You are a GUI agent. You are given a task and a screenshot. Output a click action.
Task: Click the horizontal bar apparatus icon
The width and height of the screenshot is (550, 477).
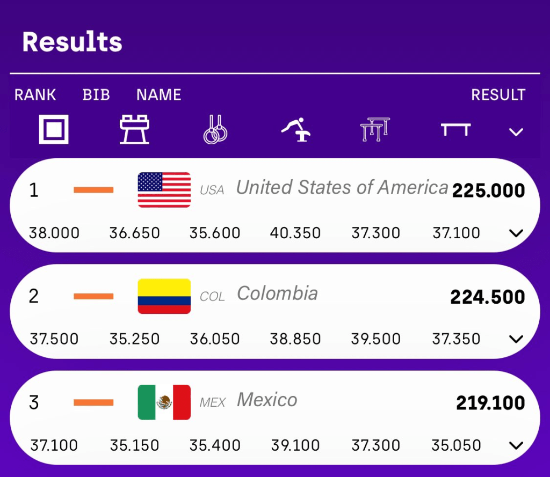[455, 130]
